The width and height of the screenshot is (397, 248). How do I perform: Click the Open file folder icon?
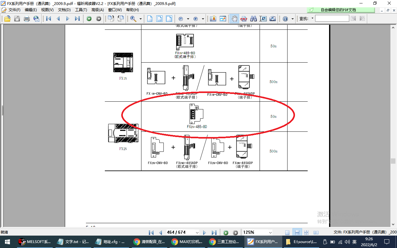[7, 19]
